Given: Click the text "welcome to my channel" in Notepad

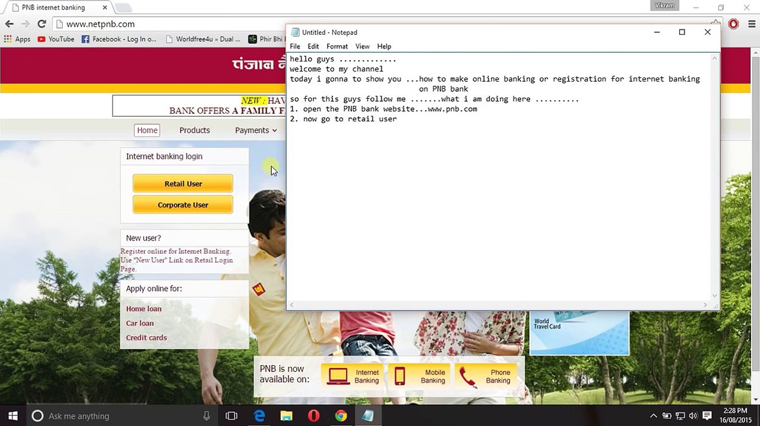Looking at the screenshot, I should click(x=336, y=69).
